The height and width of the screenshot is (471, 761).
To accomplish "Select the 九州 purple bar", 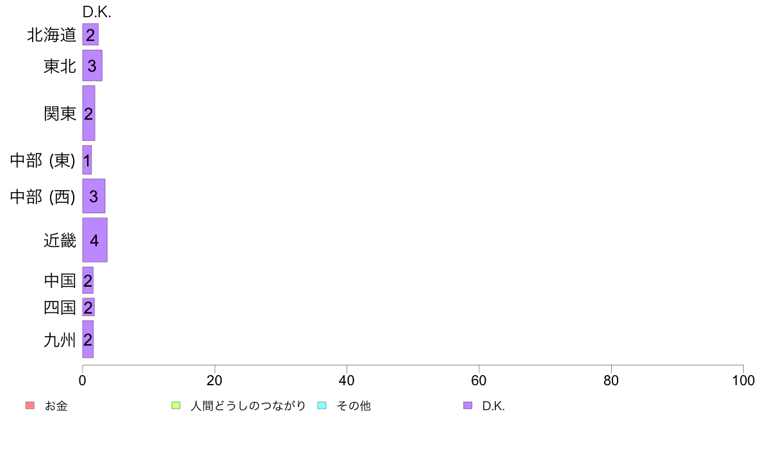I will coord(88,339).
